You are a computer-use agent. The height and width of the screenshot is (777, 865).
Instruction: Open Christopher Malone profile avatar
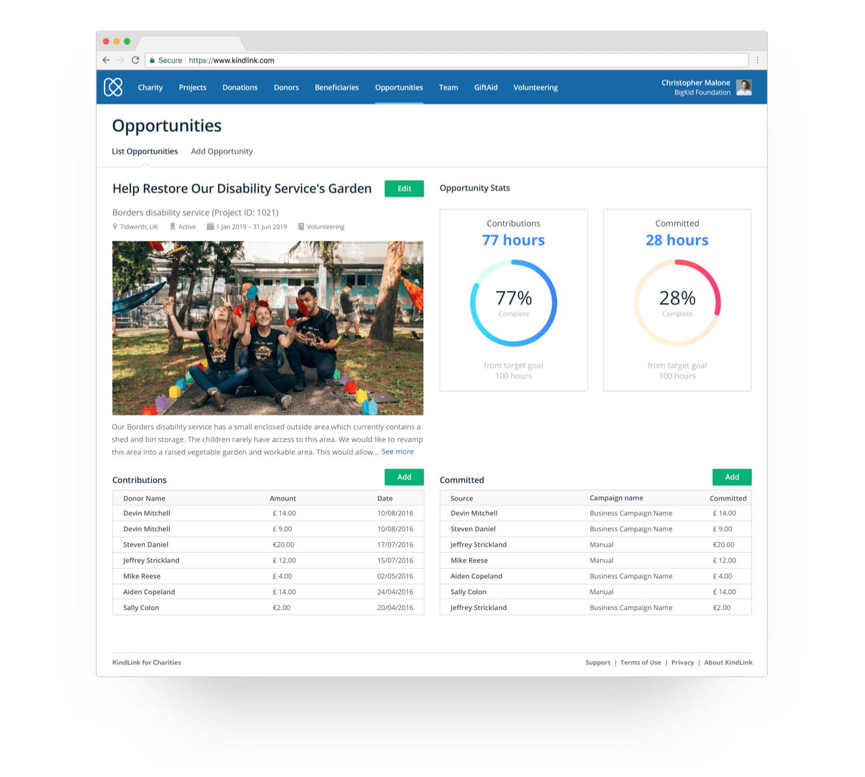[x=744, y=87]
